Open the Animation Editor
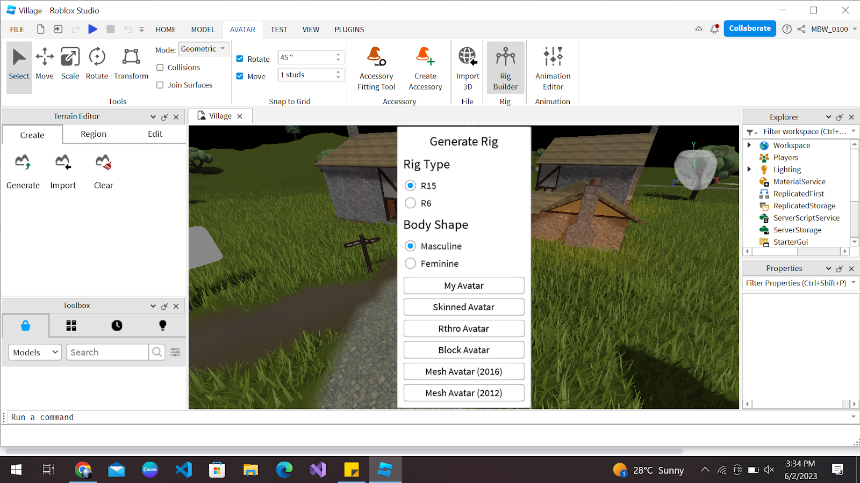 [553, 69]
